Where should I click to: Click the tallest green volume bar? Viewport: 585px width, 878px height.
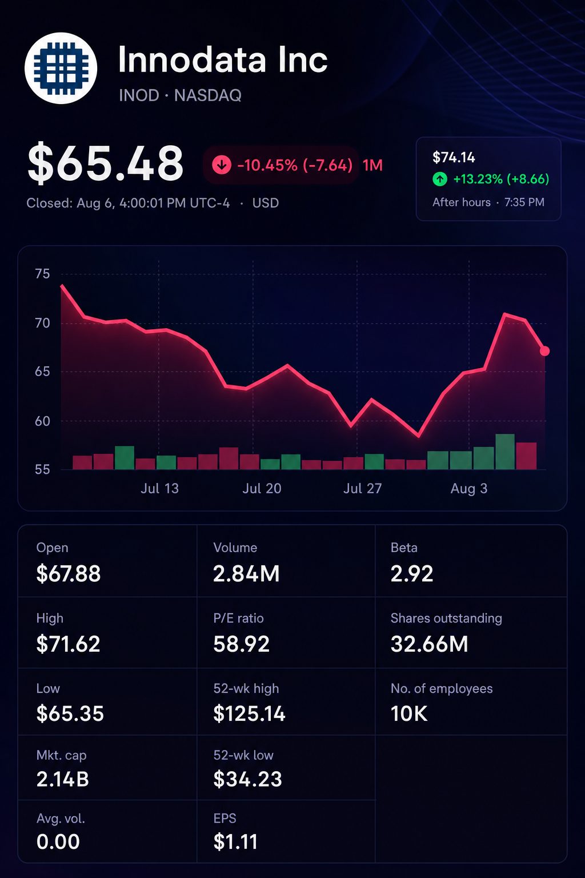[x=505, y=452]
